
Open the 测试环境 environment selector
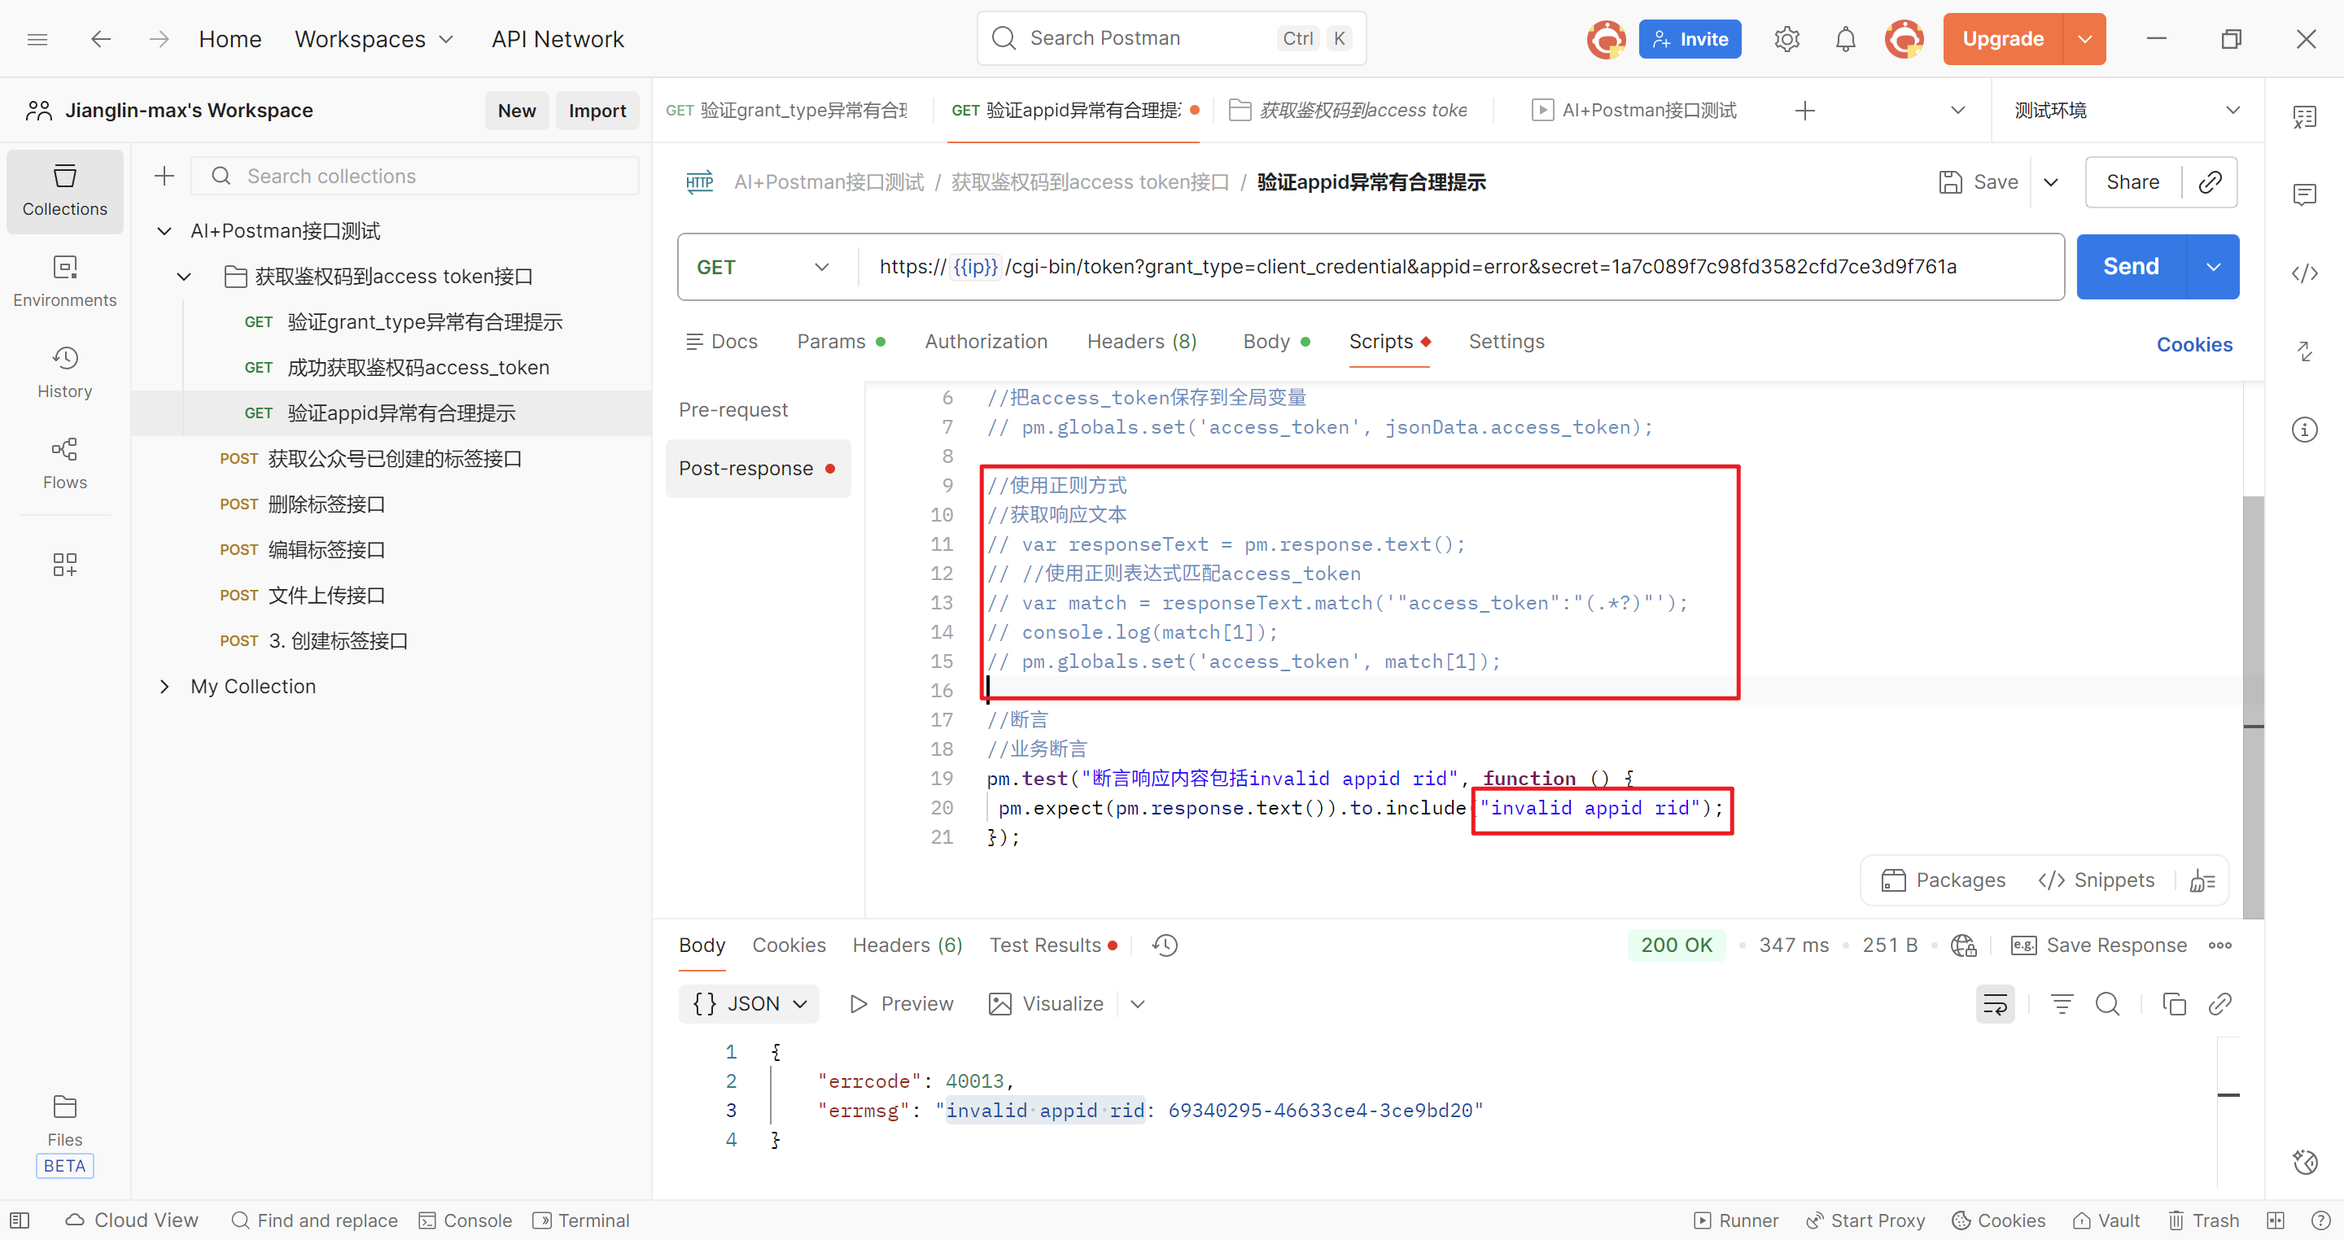pyautogui.click(x=2127, y=110)
